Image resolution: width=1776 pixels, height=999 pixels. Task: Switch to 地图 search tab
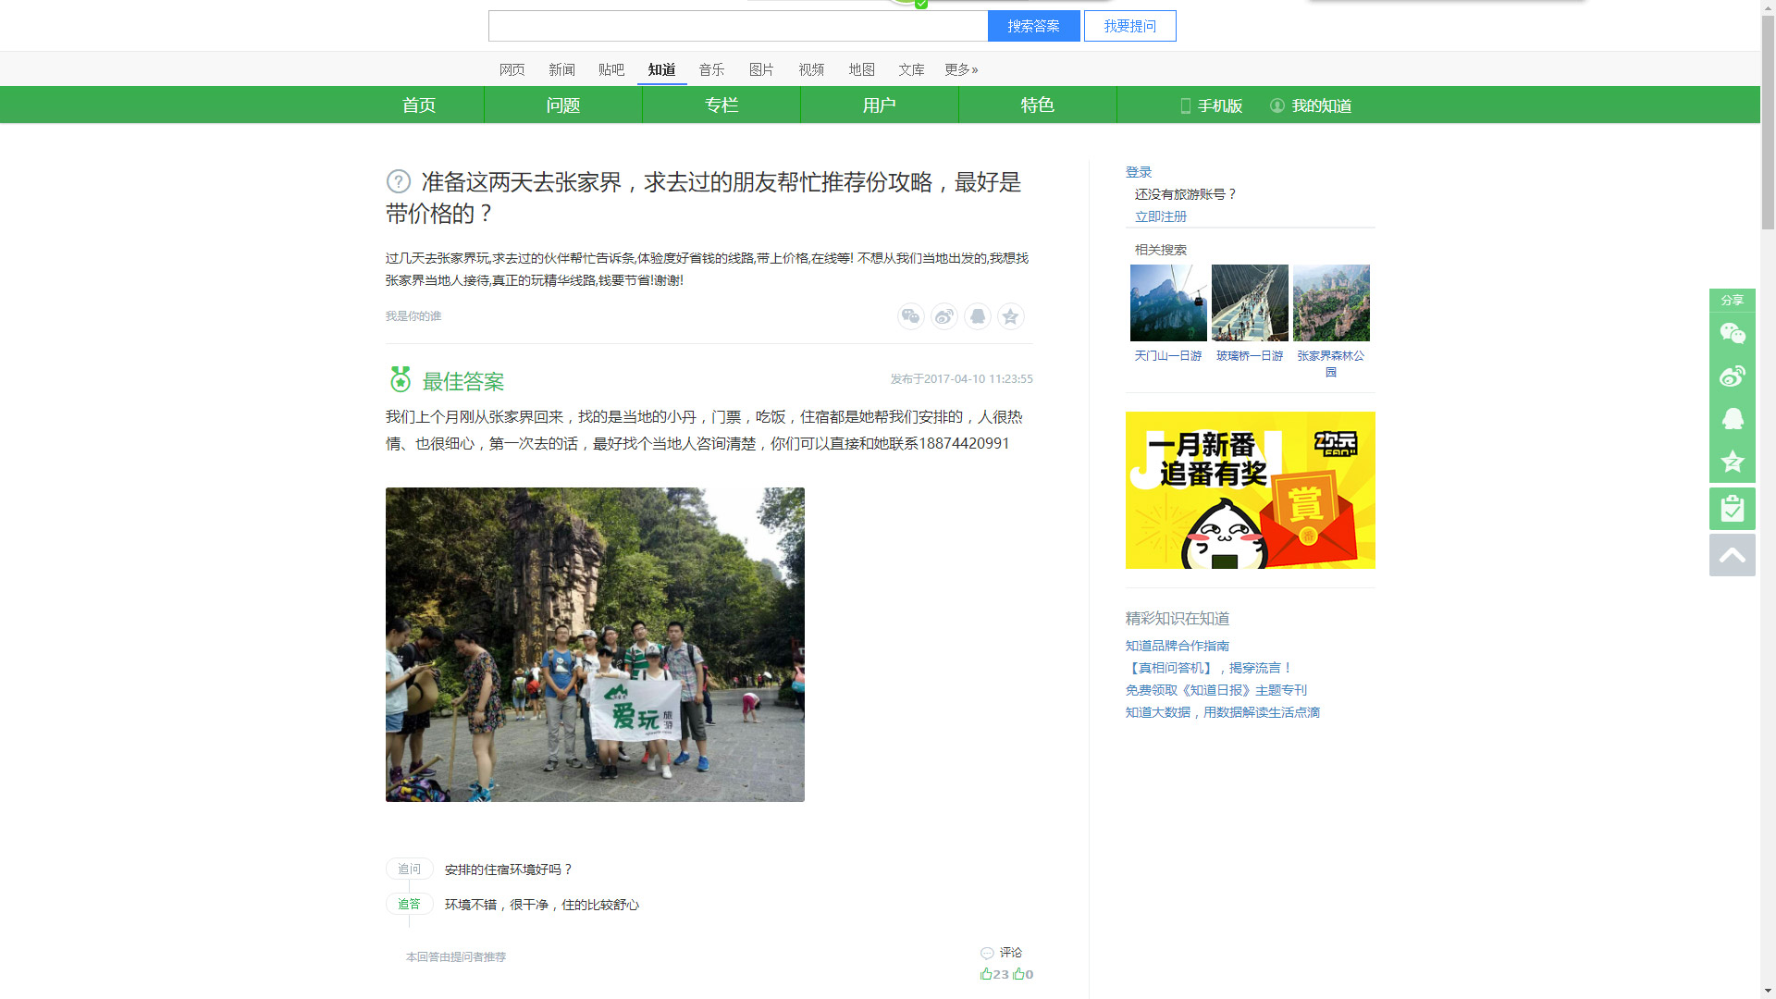tap(861, 69)
